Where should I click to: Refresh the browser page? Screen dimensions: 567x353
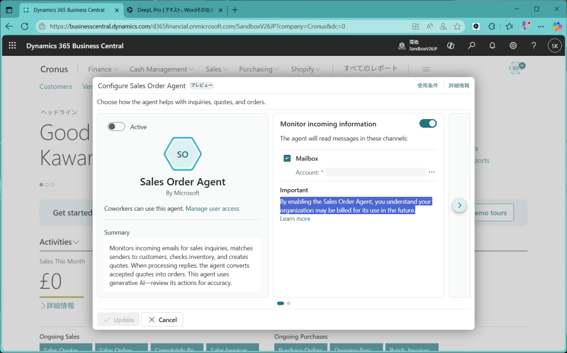click(x=24, y=26)
